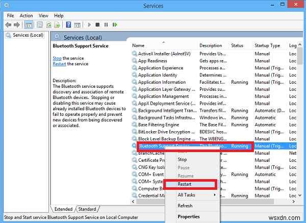Switch to the Extended tab
This screenshot has height=223, width=306.
coord(63,209)
